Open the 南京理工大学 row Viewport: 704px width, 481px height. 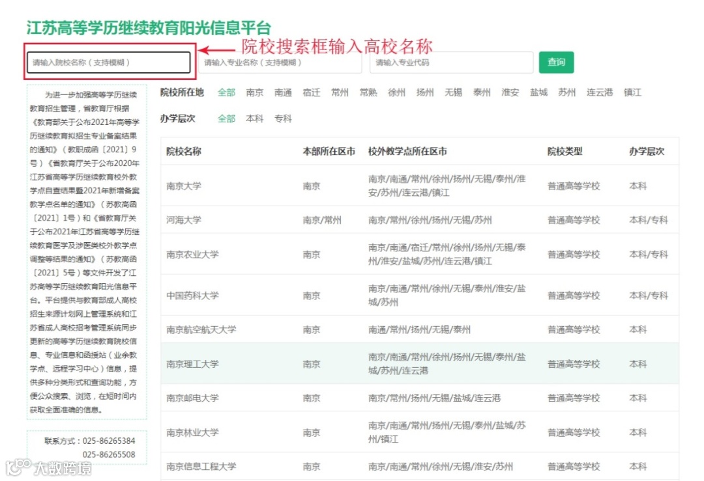click(x=420, y=364)
